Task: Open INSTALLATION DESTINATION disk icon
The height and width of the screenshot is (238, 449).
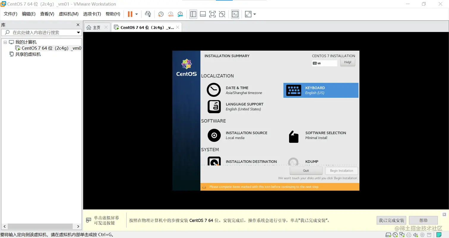Action: [x=214, y=161]
